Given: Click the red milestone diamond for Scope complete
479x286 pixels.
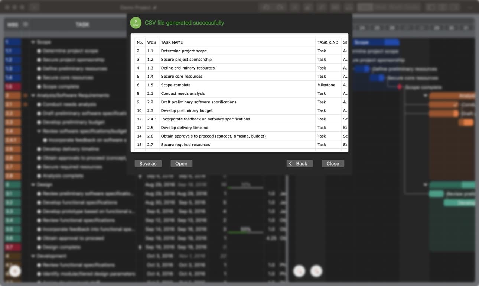Looking at the screenshot, I should [400, 87].
